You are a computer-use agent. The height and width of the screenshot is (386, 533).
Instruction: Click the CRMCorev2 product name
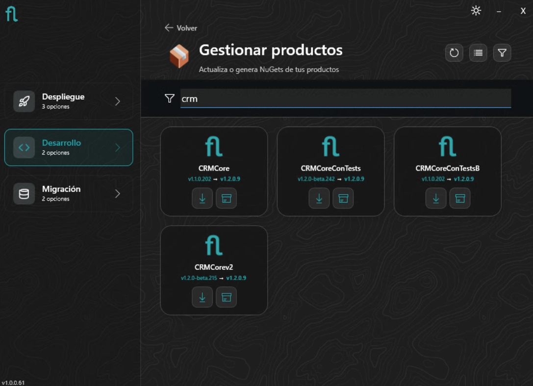click(x=214, y=267)
